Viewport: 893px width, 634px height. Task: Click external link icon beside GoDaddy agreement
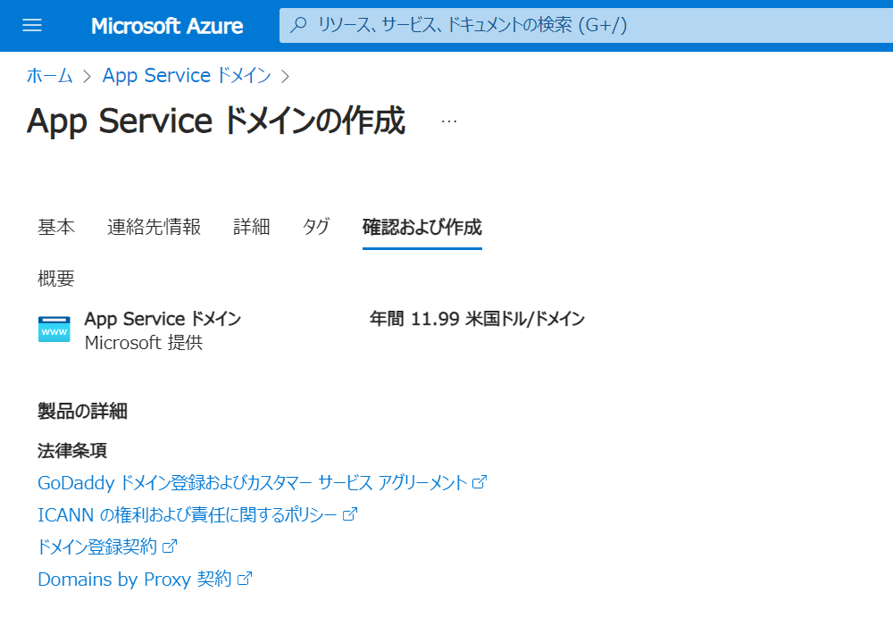(480, 482)
